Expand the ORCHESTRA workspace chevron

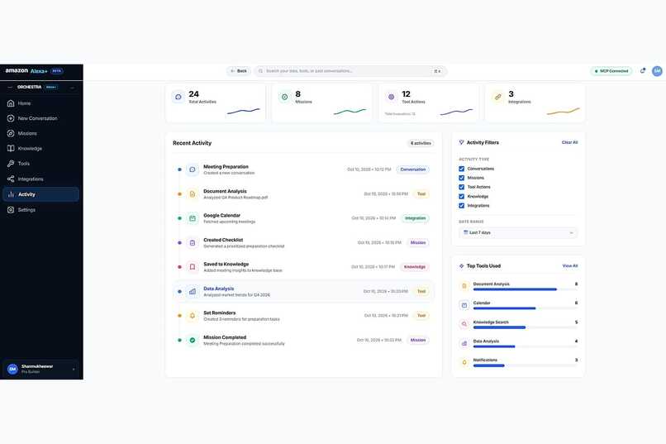click(72, 87)
